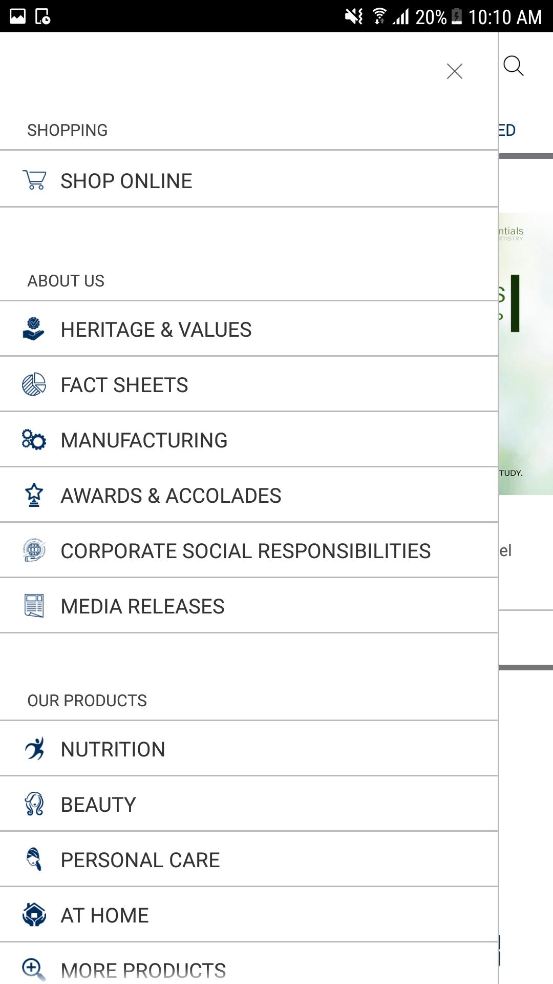This screenshot has height=984, width=553.
Task: Tap the Manufacturing gears icon
Action: point(34,440)
